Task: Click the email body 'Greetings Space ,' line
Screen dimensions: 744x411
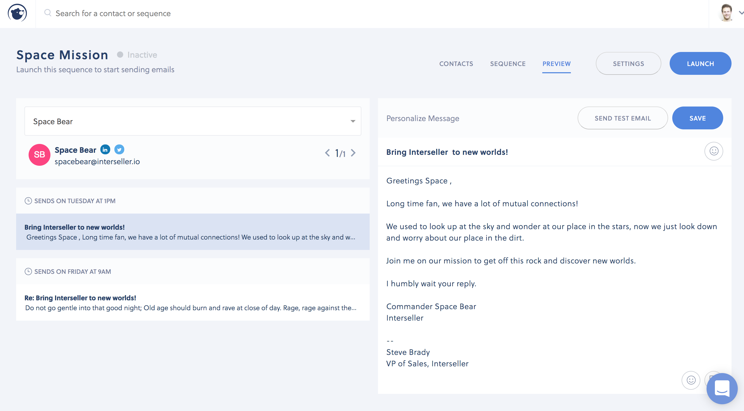Action: (x=419, y=181)
